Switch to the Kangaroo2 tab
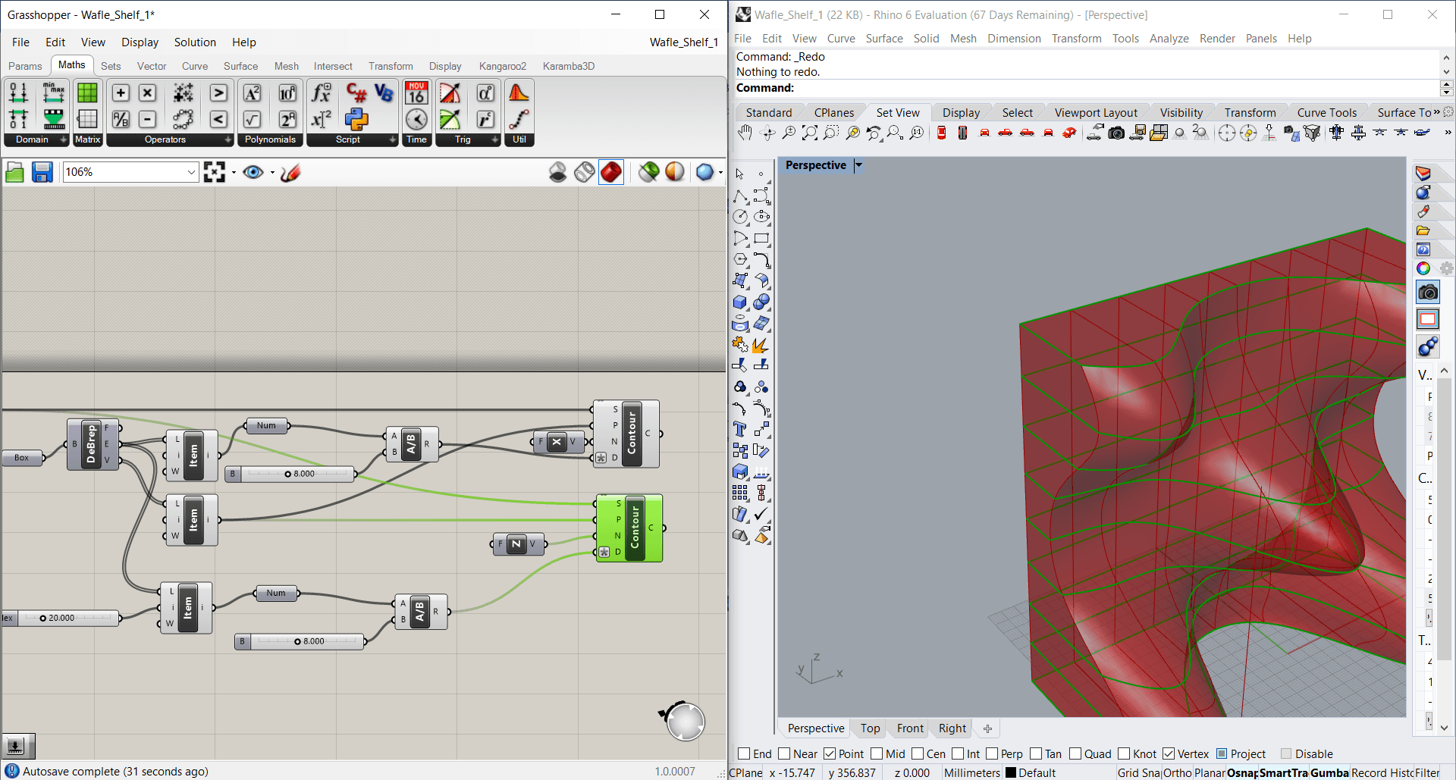The image size is (1456, 780). click(502, 66)
